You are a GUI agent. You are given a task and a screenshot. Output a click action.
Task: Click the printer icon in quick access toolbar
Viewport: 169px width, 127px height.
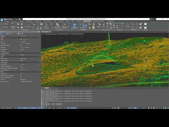pyautogui.click(x=19, y=19)
